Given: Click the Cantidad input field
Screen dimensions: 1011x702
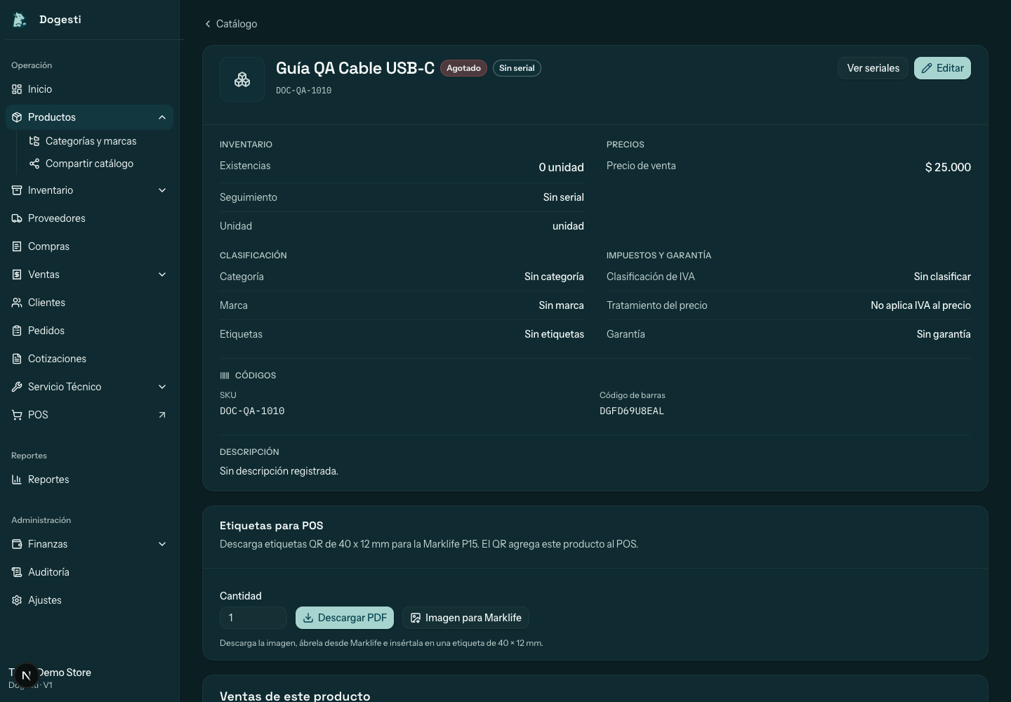Looking at the screenshot, I should pos(253,618).
